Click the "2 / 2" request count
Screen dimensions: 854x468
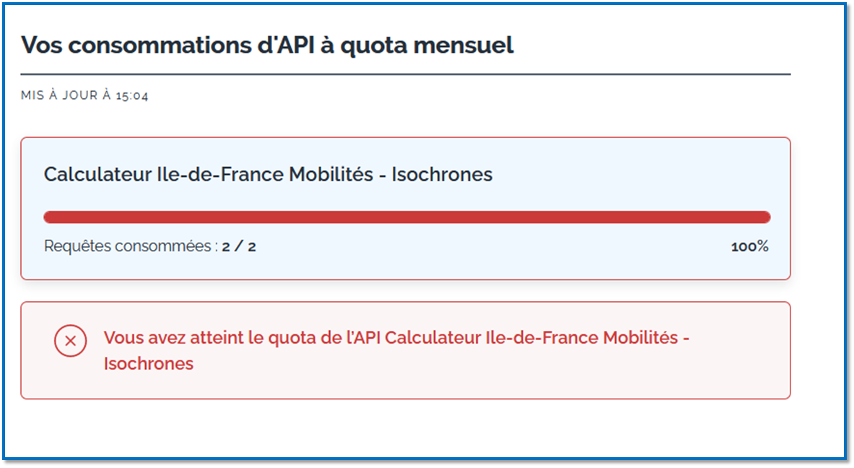coord(239,247)
